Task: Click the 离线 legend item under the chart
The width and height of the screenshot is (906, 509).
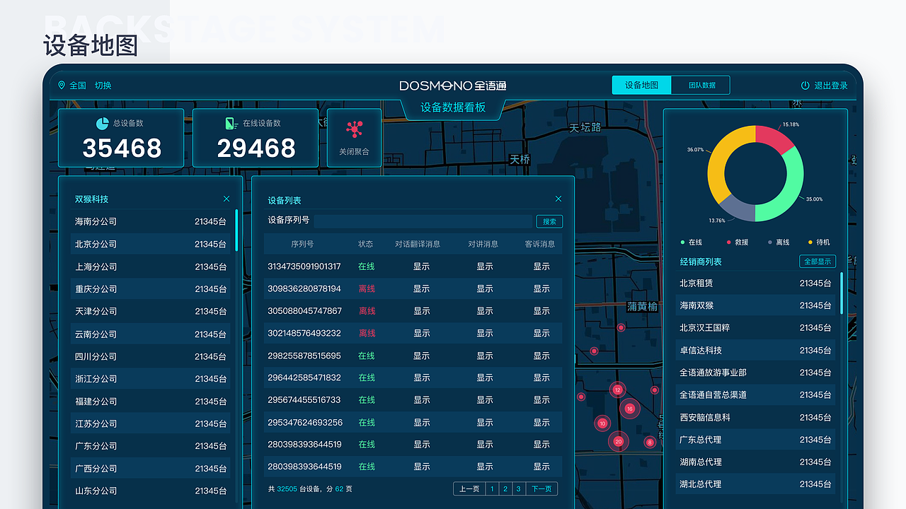Action: point(779,242)
